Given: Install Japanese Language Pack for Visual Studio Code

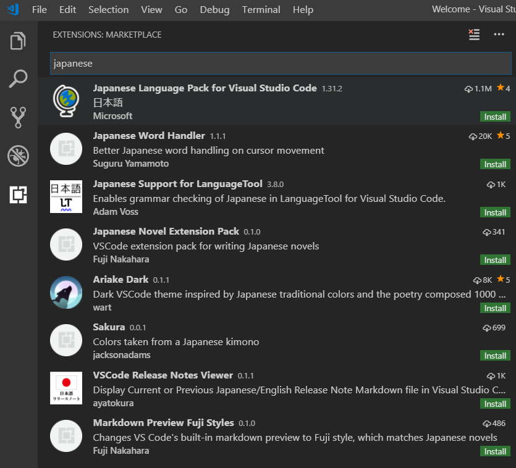Looking at the screenshot, I should point(495,117).
